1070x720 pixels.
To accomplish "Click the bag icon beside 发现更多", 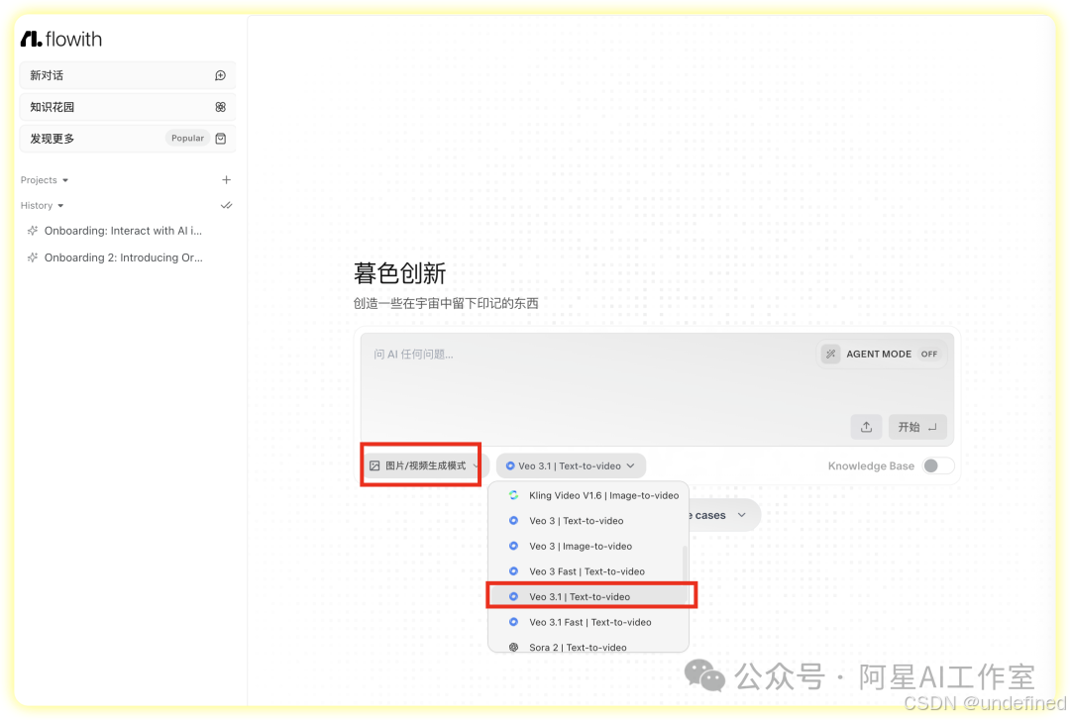I will coord(220,139).
